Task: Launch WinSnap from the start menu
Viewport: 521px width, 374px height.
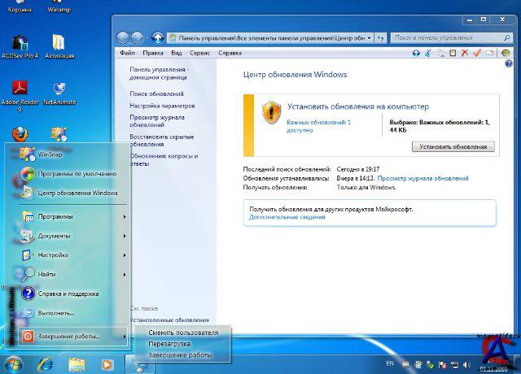Action: pyautogui.click(x=50, y=153)
